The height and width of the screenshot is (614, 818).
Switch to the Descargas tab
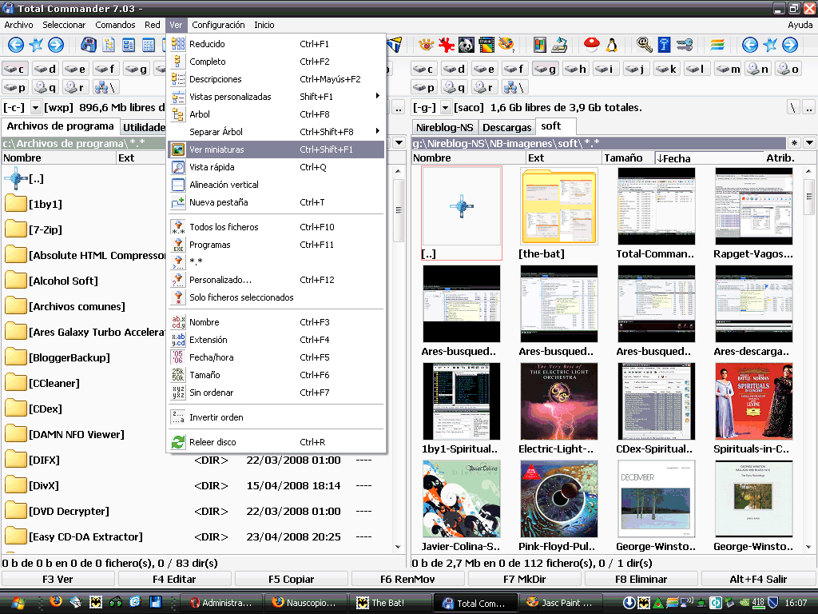506,127
